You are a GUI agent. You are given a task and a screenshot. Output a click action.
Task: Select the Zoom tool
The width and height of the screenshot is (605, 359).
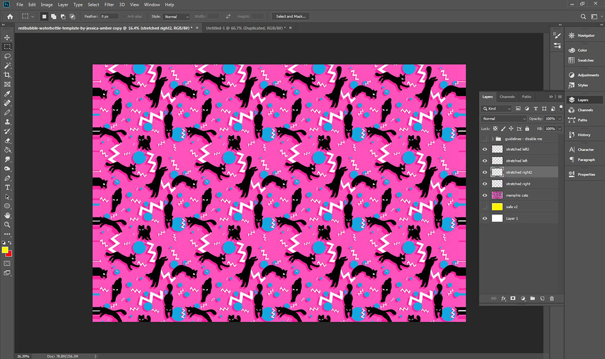pos(7,225)
